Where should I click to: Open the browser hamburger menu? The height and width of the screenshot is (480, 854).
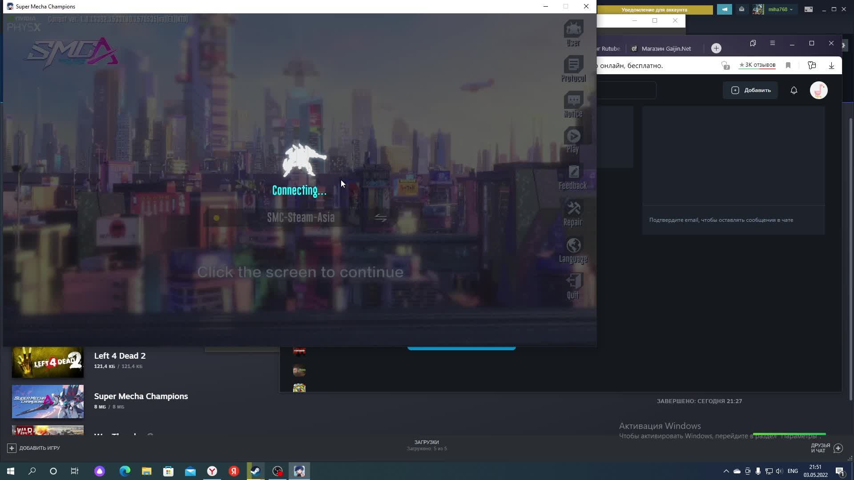point(773,43)
